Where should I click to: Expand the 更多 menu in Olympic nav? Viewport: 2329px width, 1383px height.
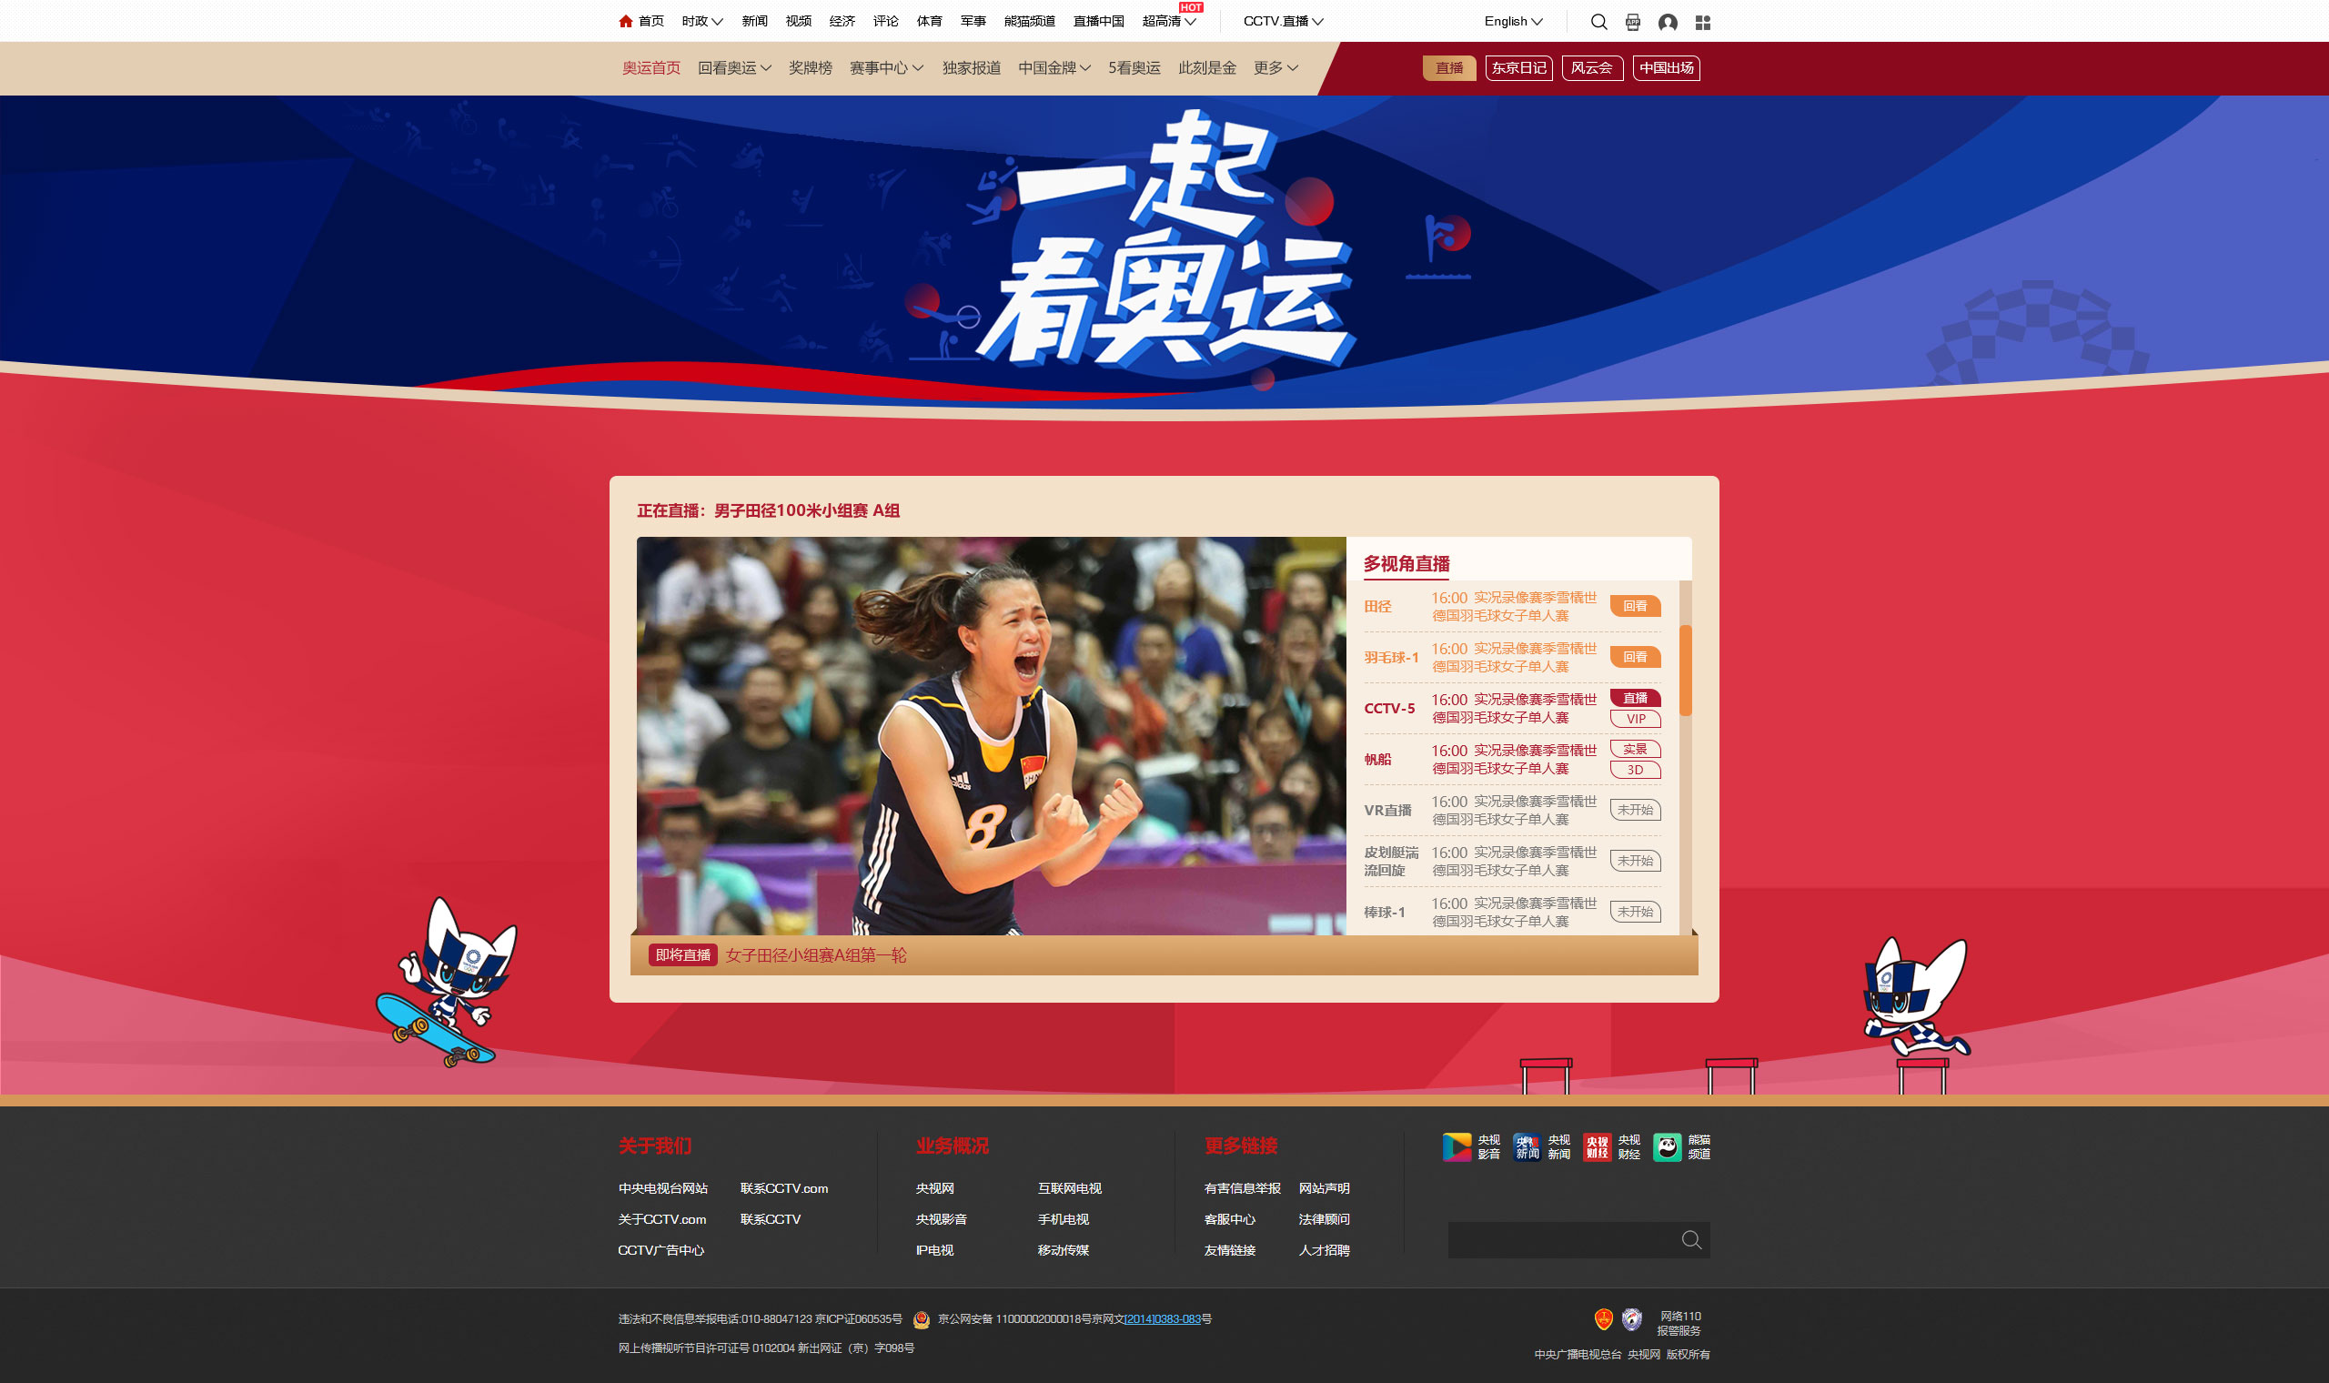point(1275,68)
